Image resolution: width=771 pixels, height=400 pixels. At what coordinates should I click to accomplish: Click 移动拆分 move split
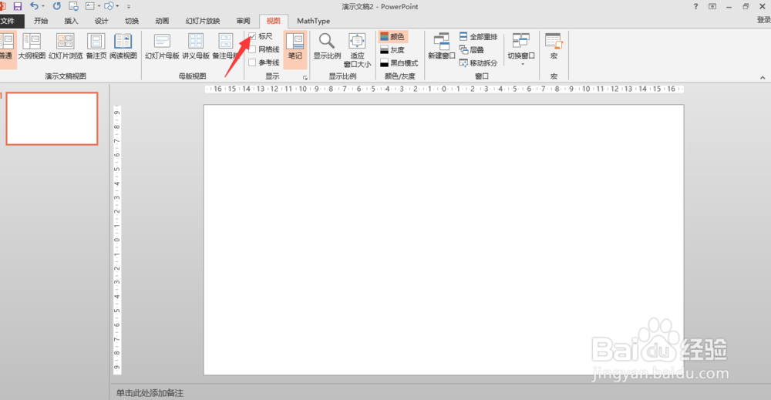479,63
